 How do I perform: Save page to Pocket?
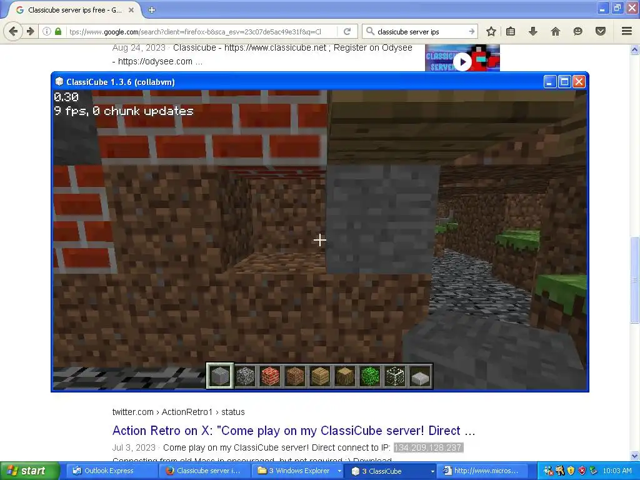pyautogui.click(x=601, y=31)
